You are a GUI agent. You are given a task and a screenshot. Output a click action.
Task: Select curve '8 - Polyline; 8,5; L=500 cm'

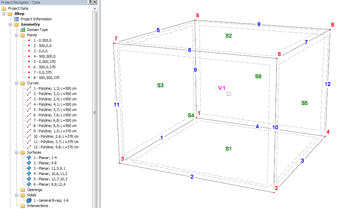[x=55, y=126]
